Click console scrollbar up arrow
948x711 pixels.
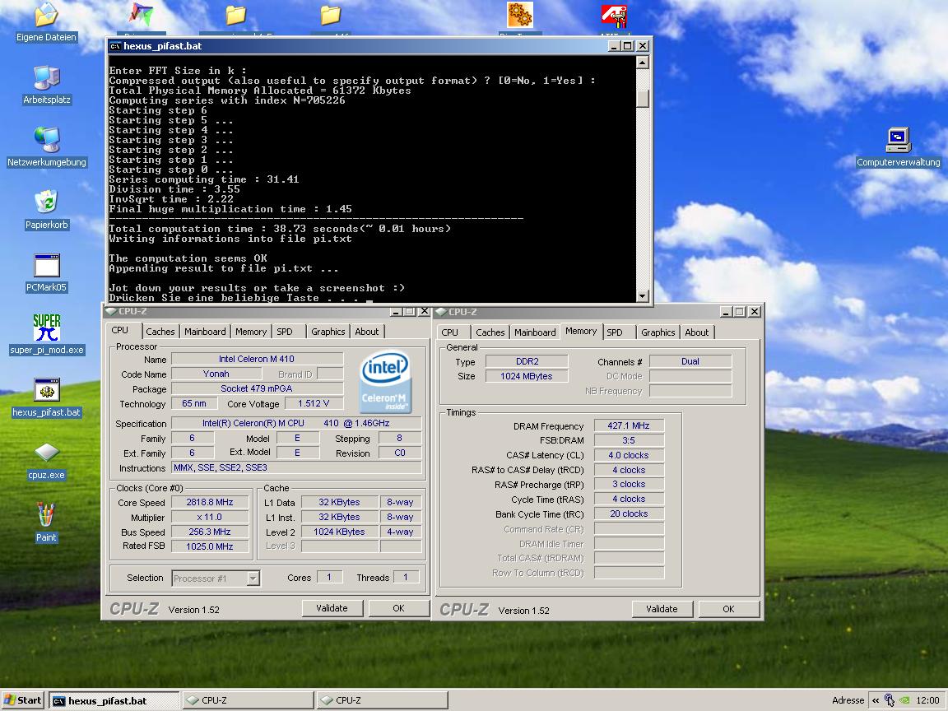click(643, 63)
